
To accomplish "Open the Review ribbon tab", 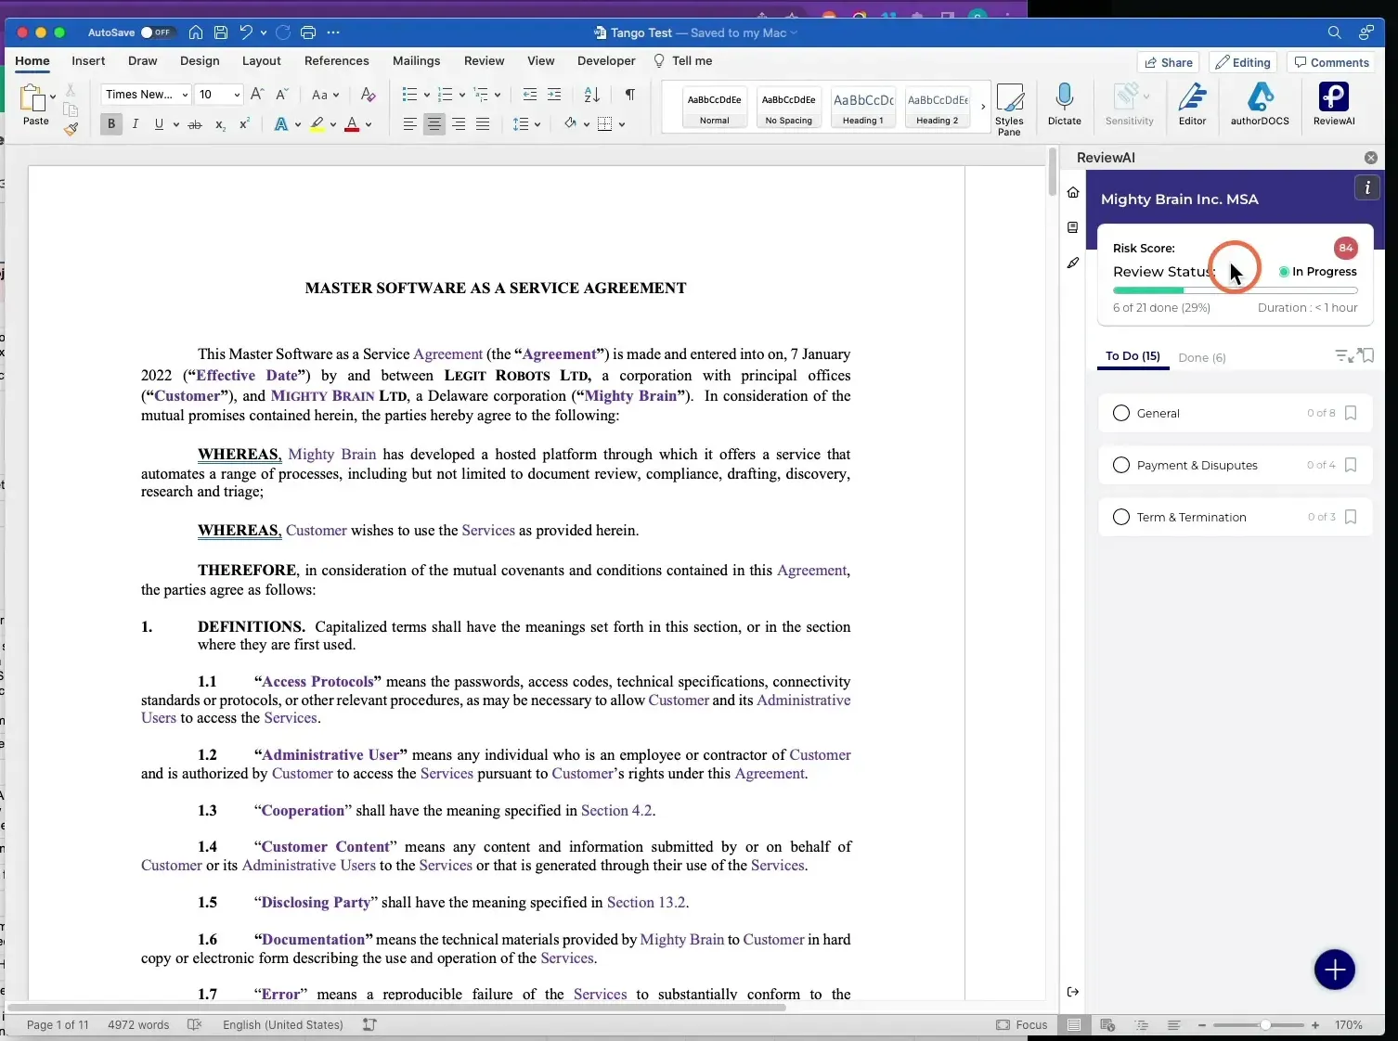I will pos(484,61).
